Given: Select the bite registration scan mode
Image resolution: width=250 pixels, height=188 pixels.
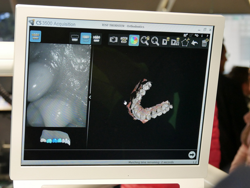Looking at the screenshot, I should (97, 39).
